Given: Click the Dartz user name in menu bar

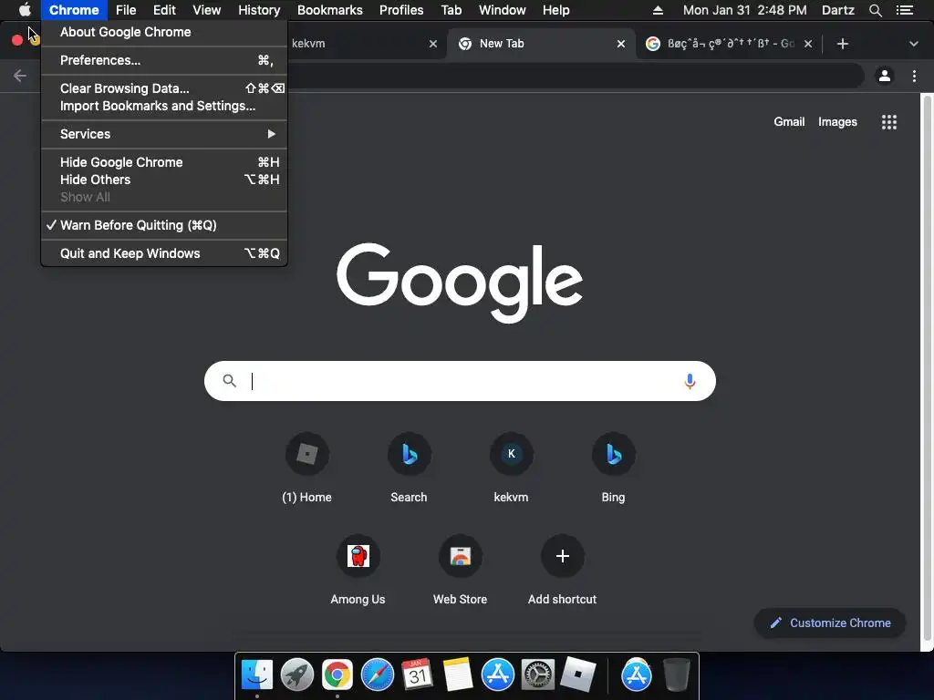Looking at the screenshot, I should 837,10.
